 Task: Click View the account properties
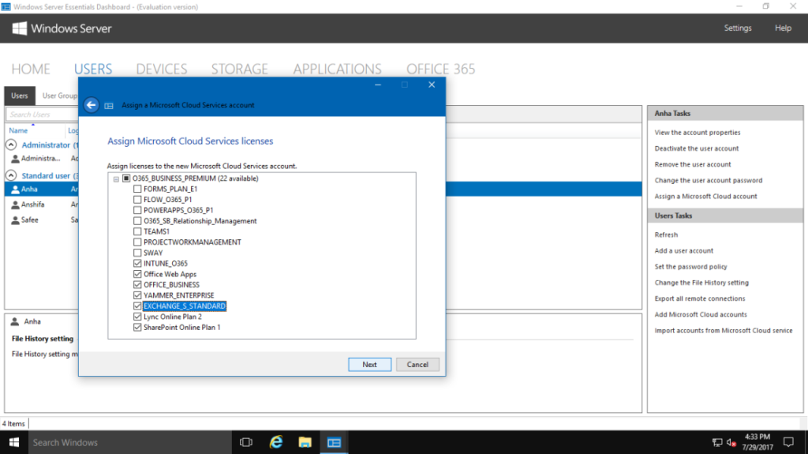pyautogui.click(x=698, y=133)
